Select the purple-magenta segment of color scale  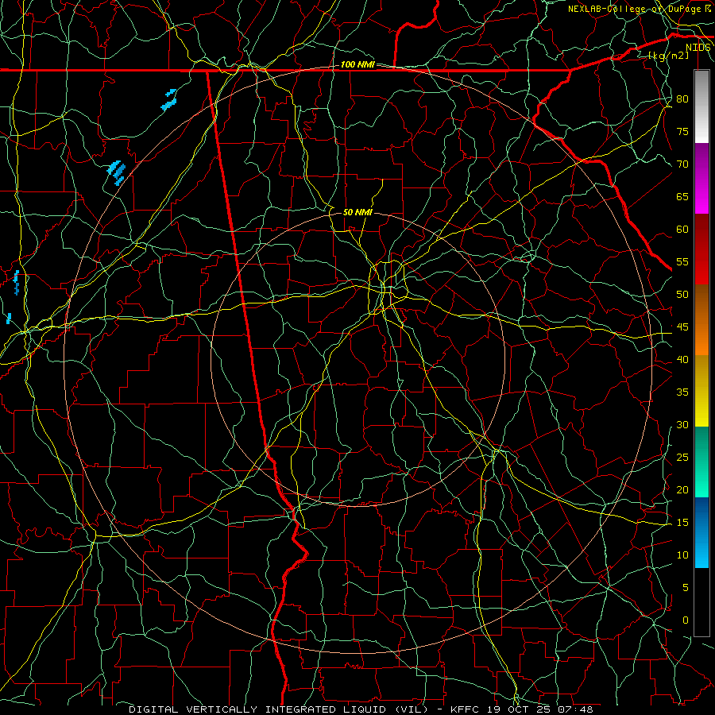pos(701,178)
